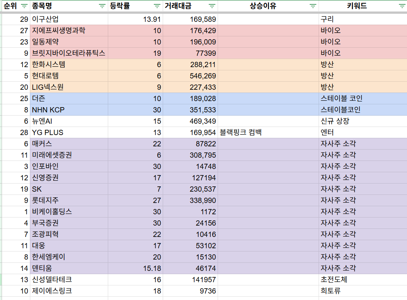Select the 141957 trading value cell

click(x=190, y=280)
